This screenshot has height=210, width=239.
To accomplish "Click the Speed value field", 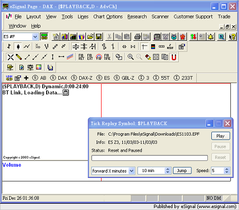I will pyautogui.click(x=218, y=171).
